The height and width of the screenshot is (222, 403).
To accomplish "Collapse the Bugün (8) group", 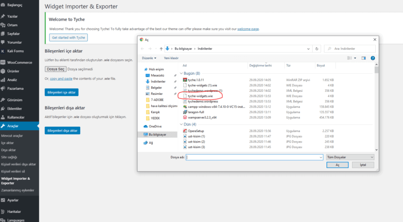I will tap(181, 73).
